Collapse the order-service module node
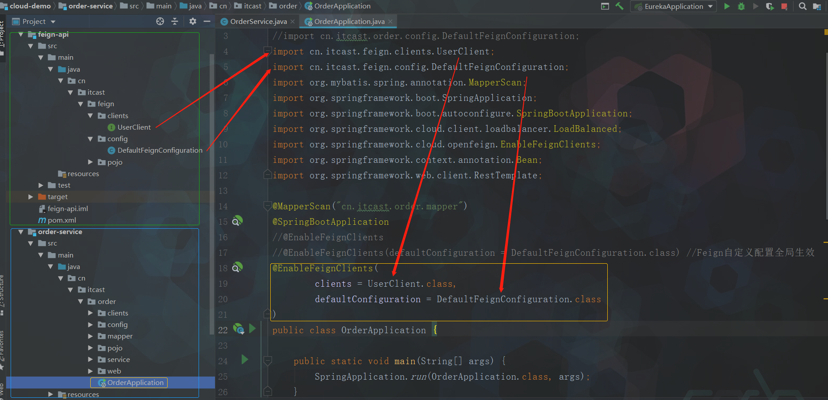 pos(21,232)
